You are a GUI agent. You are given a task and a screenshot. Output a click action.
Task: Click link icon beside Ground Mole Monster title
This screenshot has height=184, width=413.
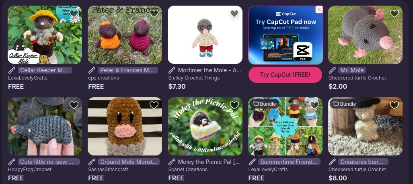pos(92,162)
